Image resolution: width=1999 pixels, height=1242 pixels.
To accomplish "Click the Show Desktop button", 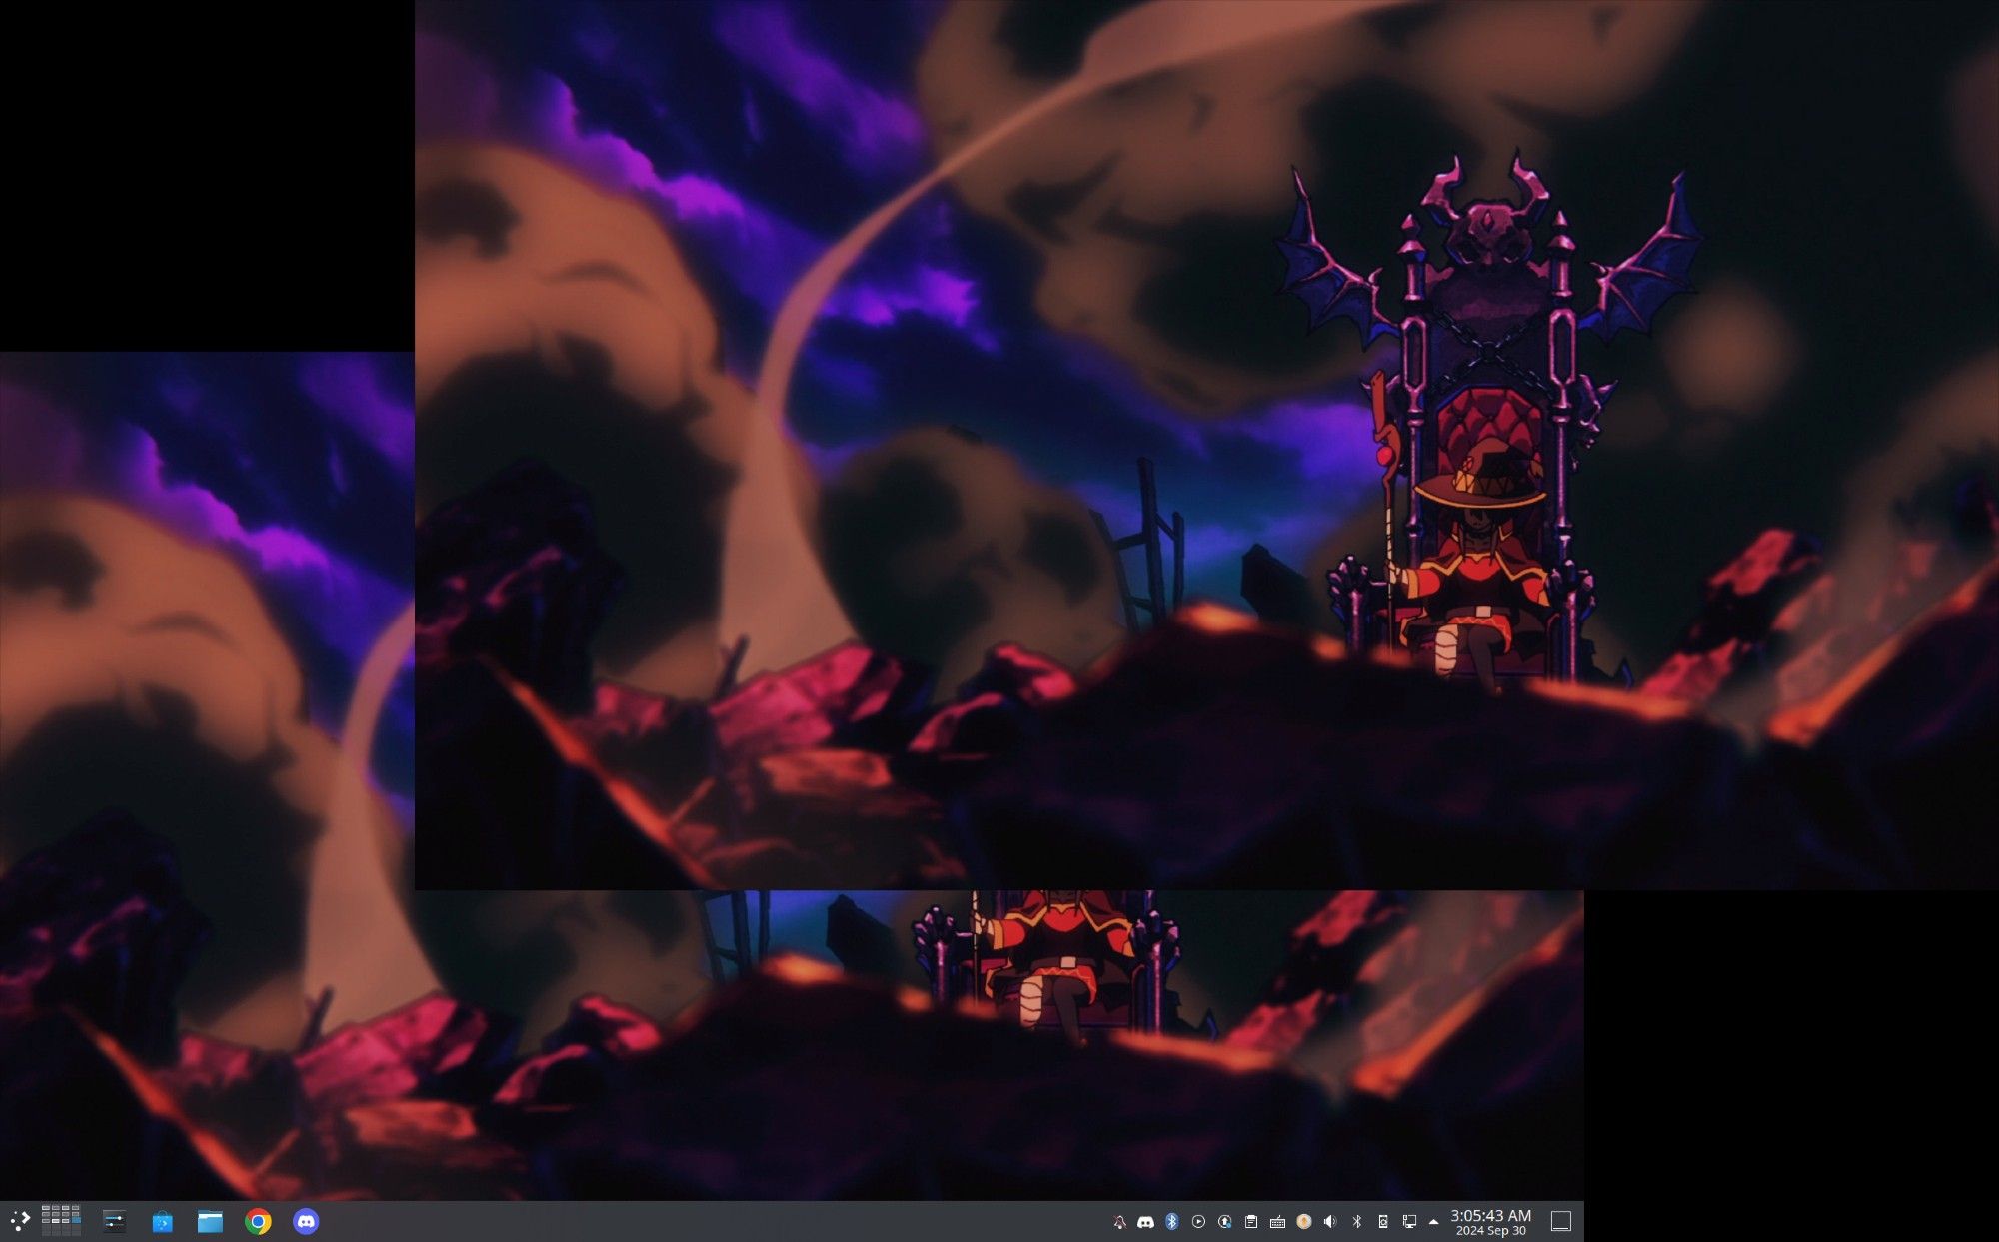I will coord(1560,1221).
